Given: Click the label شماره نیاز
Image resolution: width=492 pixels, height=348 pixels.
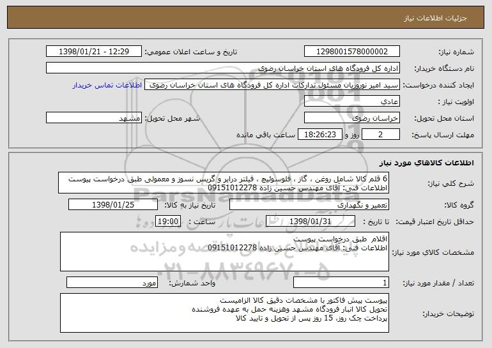Looking at the screenshot, I should click(456, 52).
